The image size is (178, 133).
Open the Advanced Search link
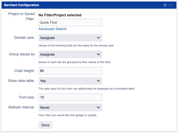pos(53,29)
